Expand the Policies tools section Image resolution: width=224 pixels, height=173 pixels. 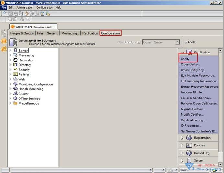pyautogui.click(x=182, y=145)
